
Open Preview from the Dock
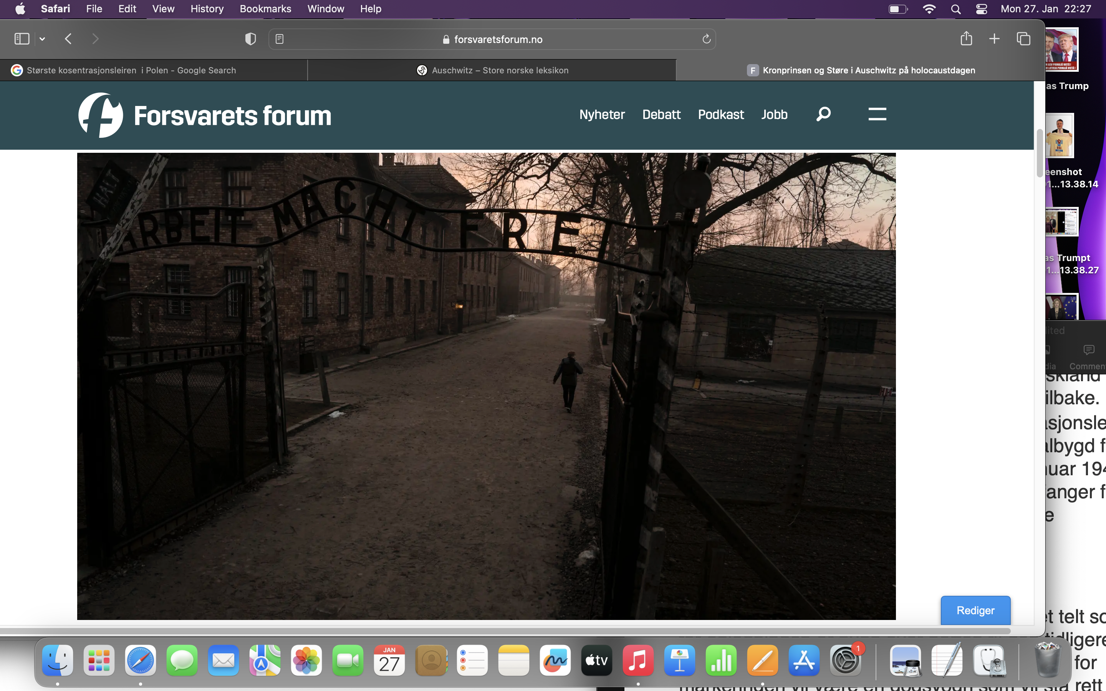pos(906,660)
